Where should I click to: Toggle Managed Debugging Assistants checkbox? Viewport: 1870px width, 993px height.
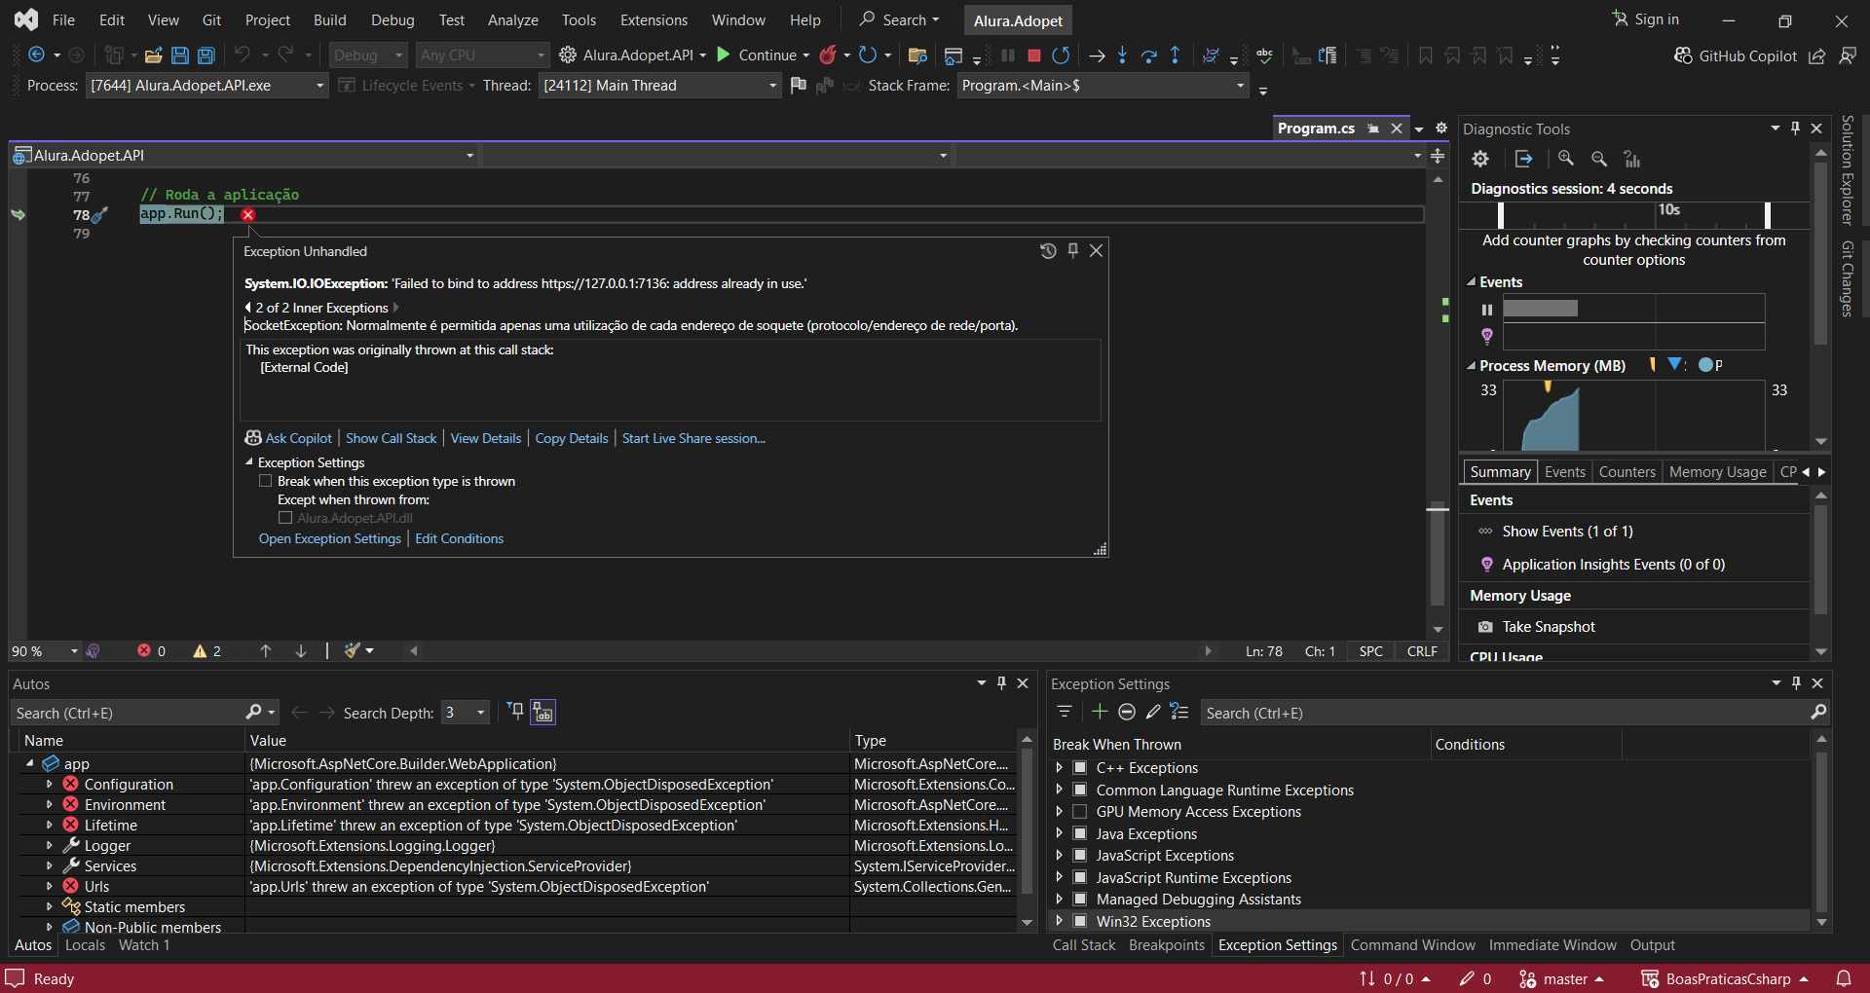[1079, 899]
